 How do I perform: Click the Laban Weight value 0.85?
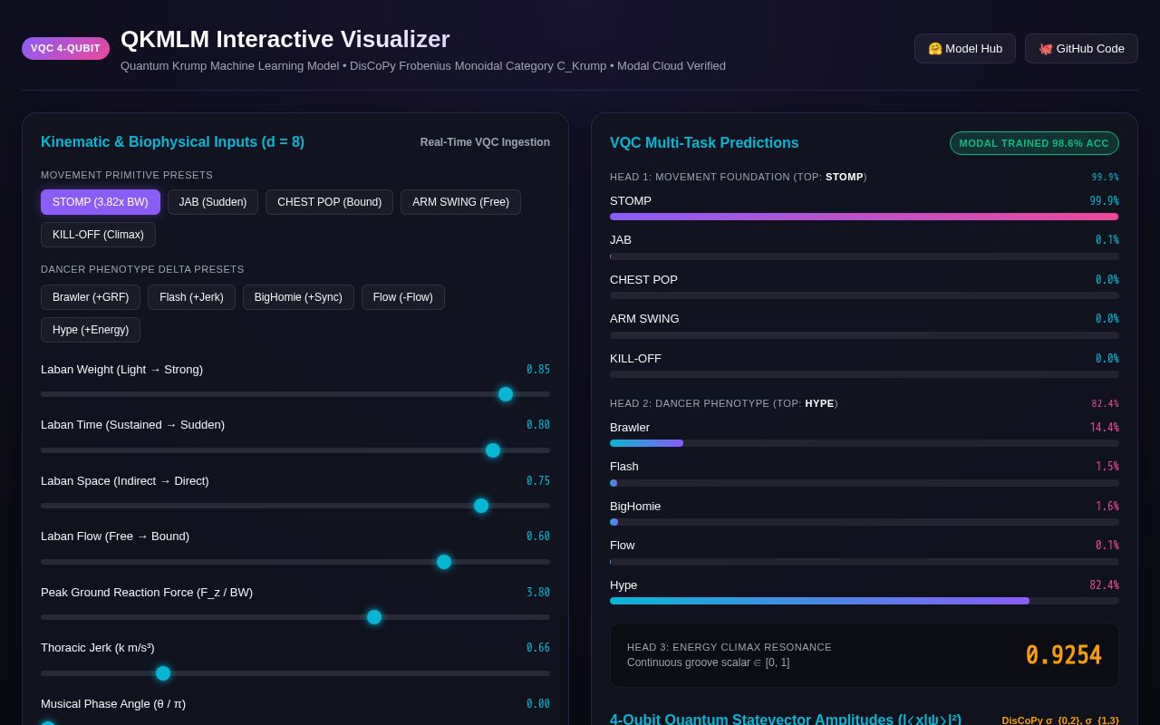point(538,370)
